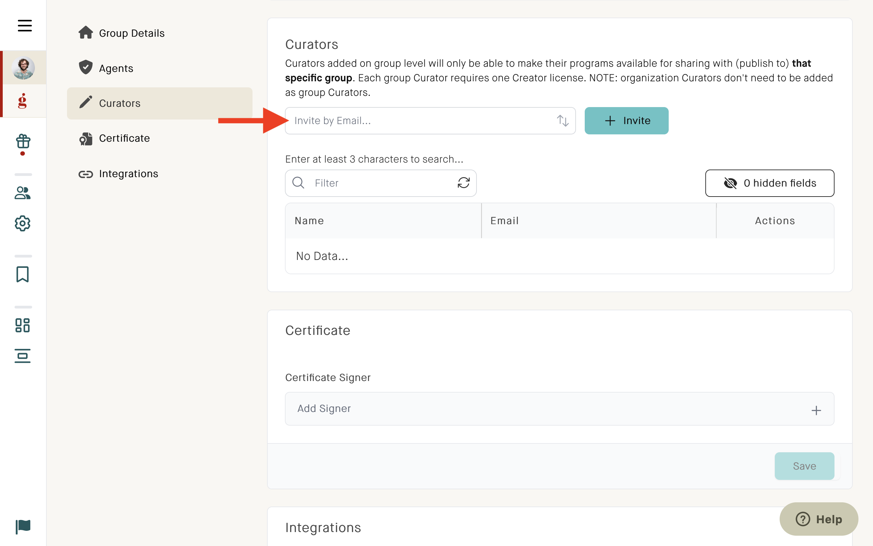The width and height of the screenshot is (873, 546).
Task: Toggle the 0 hidden fields button
Action: pos(769,183)
